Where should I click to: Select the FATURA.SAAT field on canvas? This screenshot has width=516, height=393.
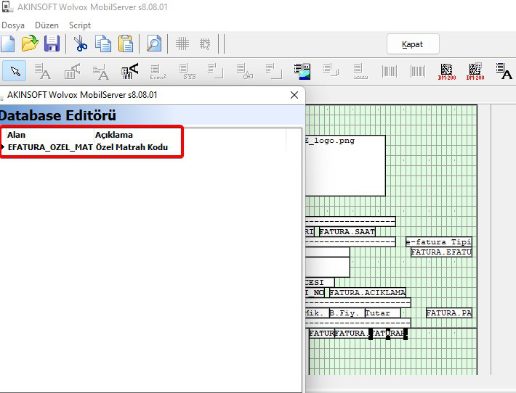tap(347, 232)
